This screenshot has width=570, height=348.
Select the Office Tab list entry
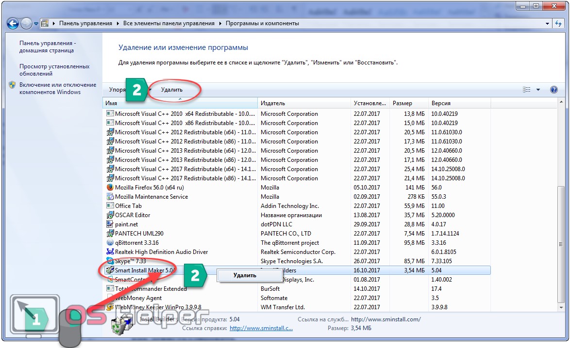128,206
